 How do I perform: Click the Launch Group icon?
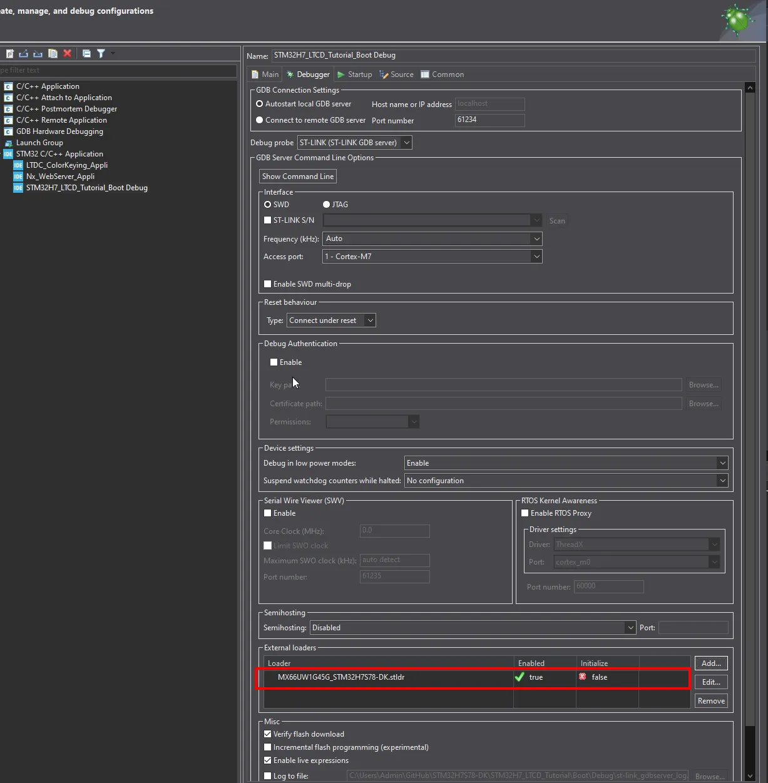pos(8,143)
